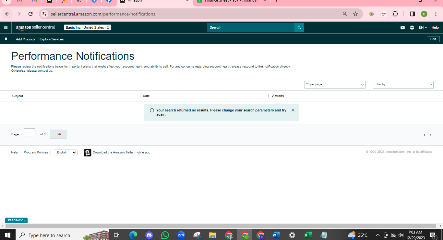This screenshot has width=443, height=240.
Task: Open Add Products
Action: click(x=26, y=39)
